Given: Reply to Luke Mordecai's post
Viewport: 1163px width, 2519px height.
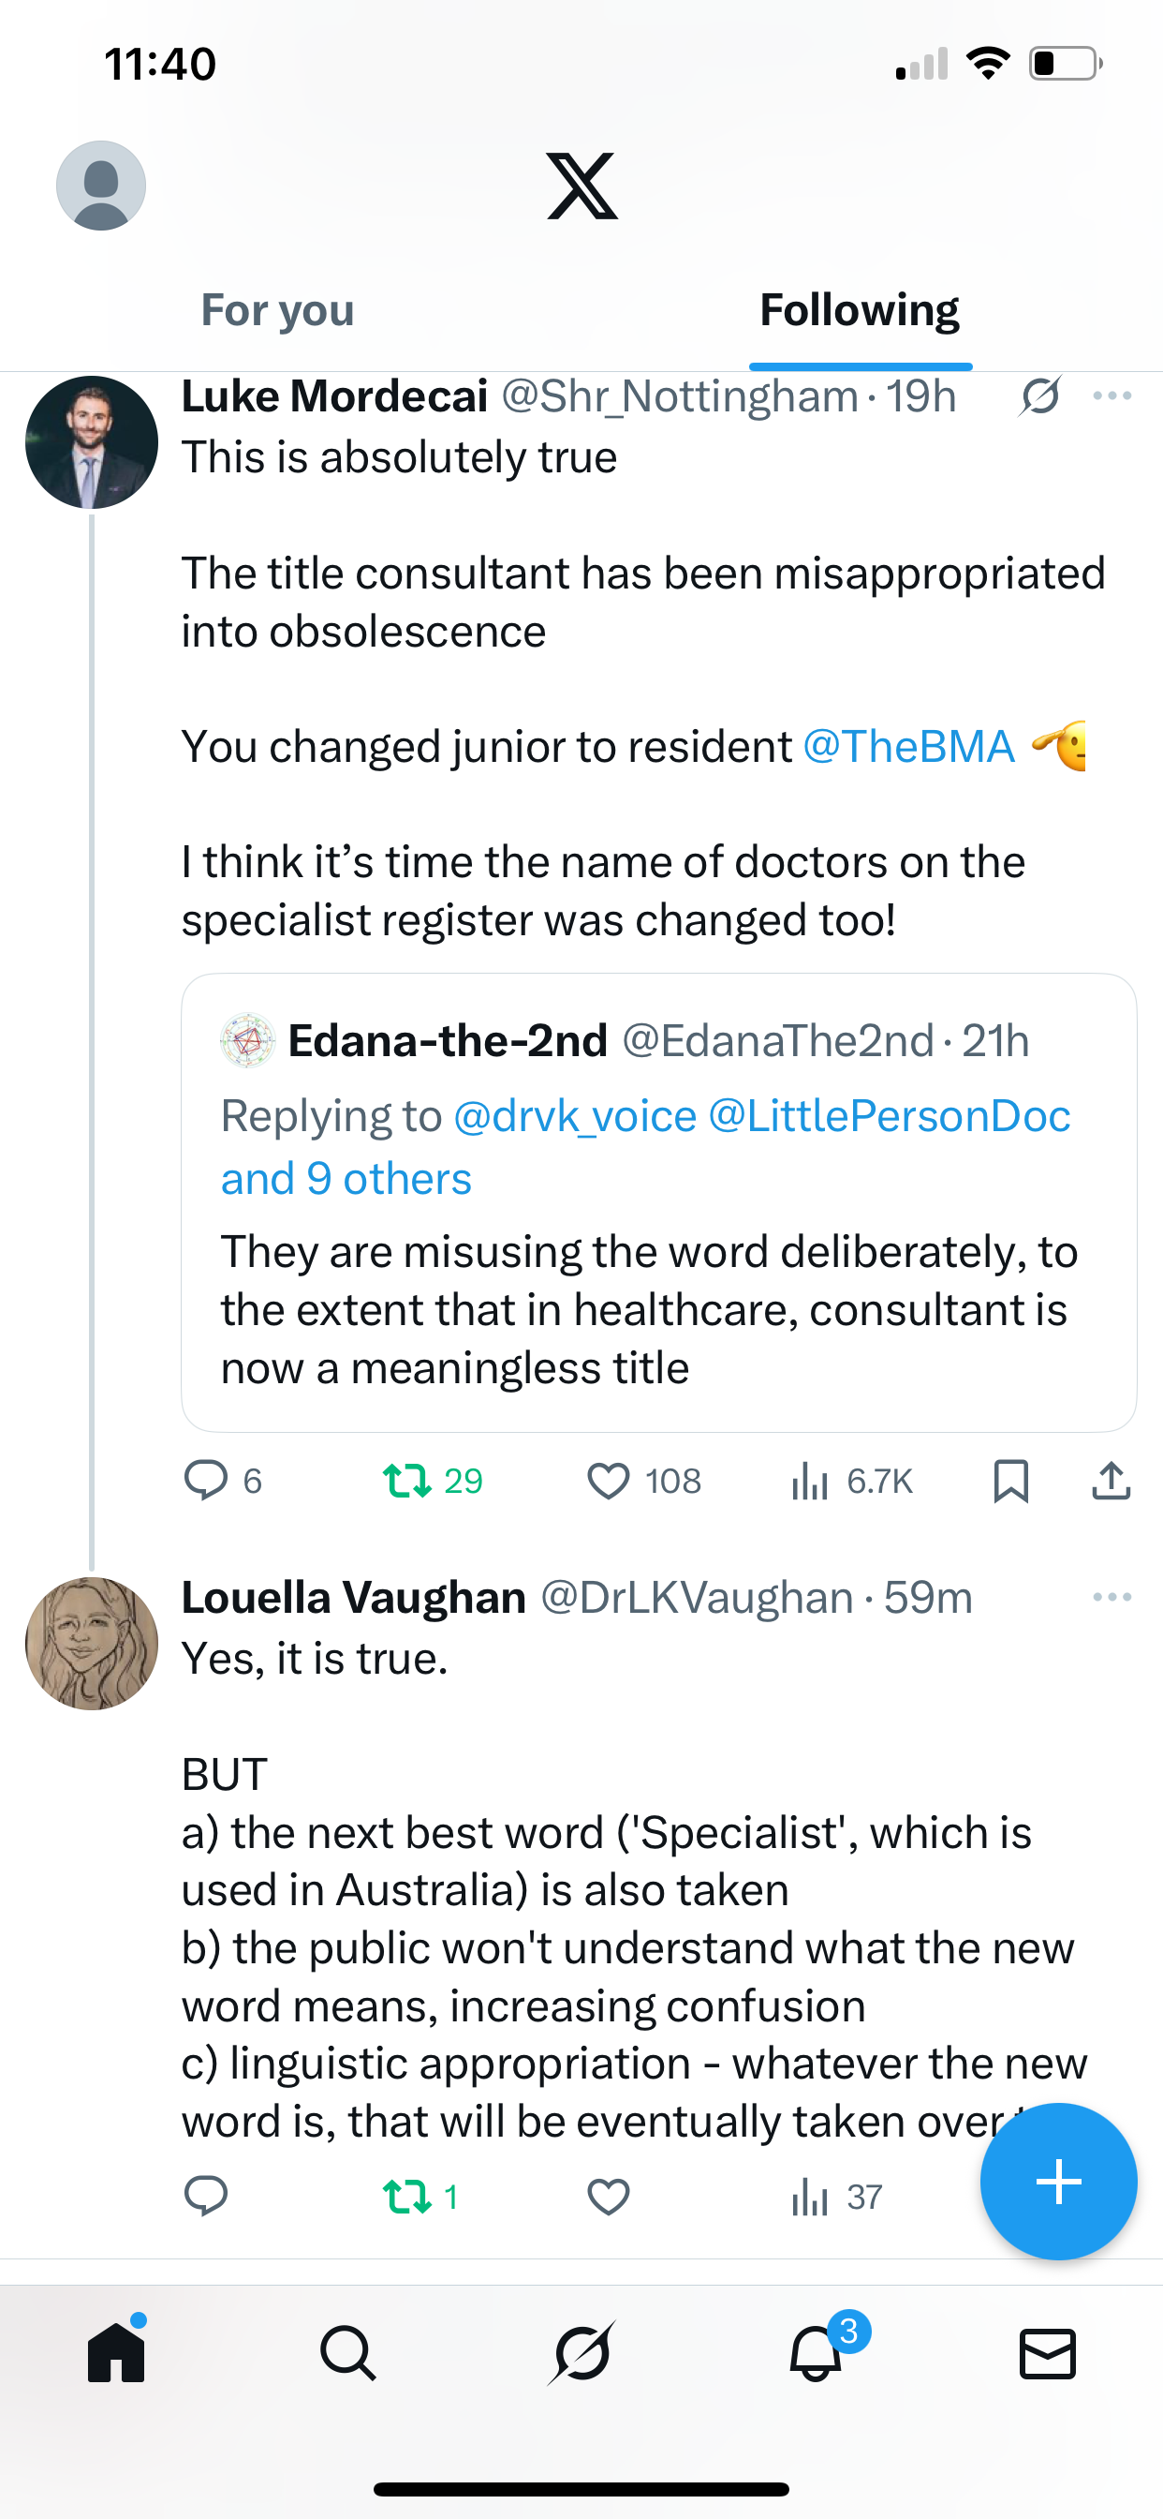Looking at the screenshot, I should tap(206, 1481).
